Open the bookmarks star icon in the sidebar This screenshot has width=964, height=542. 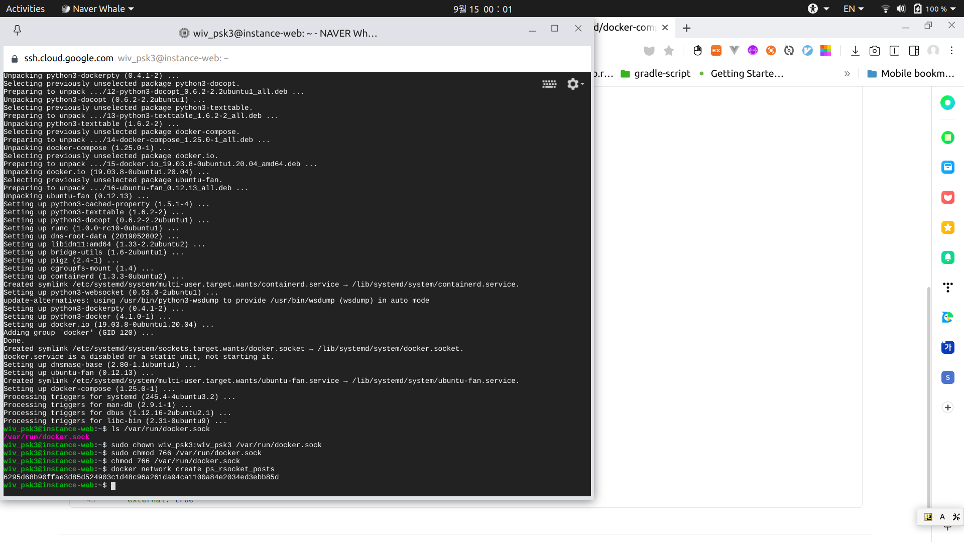947,227
